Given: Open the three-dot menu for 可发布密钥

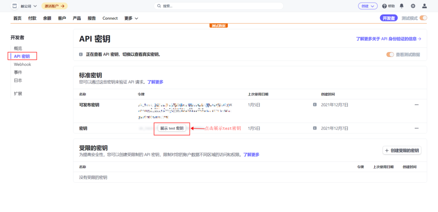Looking at the screenshot, I should click(416, 105).
